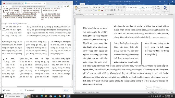Switch to YouTube Studio browser tab
Screen dimensions: 175x98
point(13,3)
